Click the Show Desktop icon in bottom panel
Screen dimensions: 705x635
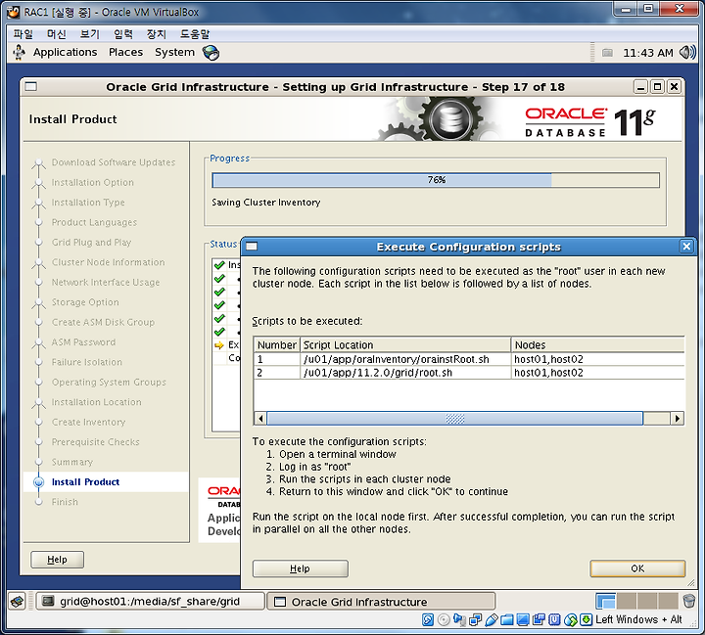click(17, 601)
